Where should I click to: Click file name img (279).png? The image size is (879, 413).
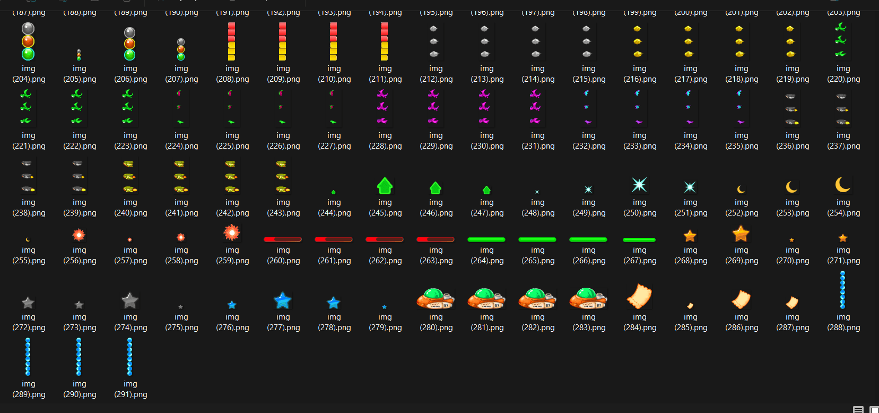[x=385, y=322]
